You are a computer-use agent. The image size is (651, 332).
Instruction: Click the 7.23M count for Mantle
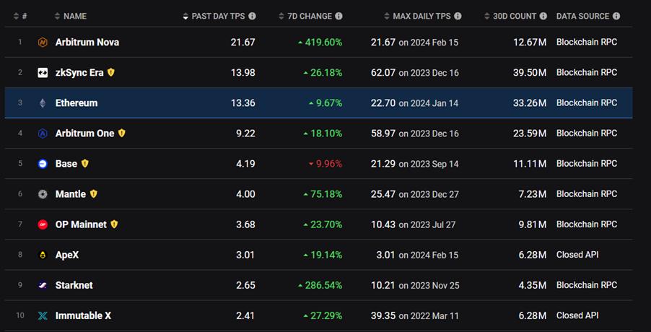pos(532,194)
